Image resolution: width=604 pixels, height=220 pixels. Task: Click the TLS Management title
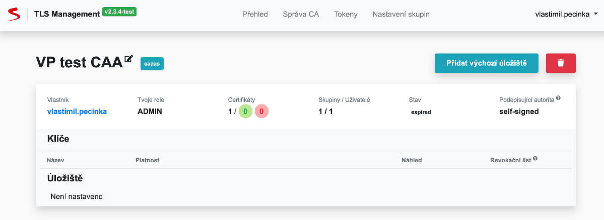pyautogui.click(x=66, y=14)
